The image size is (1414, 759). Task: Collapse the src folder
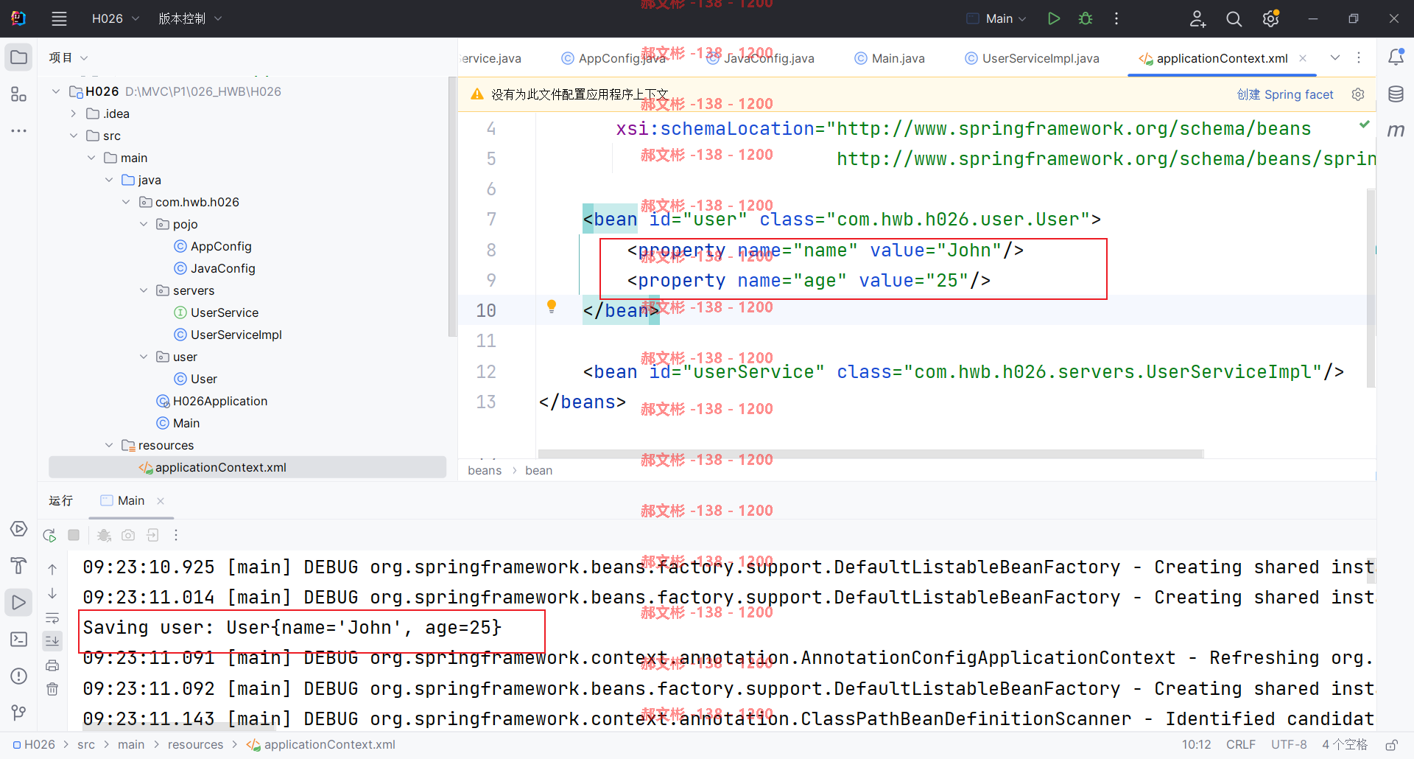point(74,136)
